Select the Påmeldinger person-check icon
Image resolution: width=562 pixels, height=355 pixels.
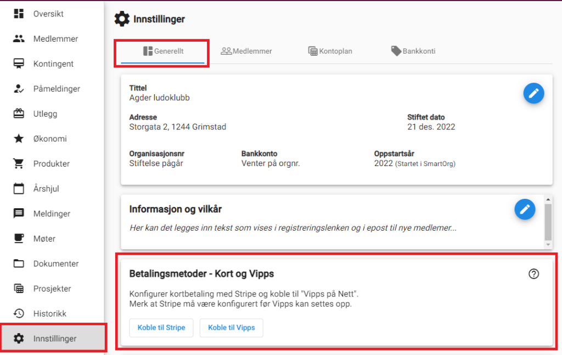(19, 89)
